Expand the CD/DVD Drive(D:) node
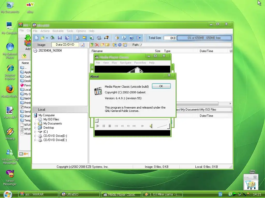This screenshot has width=265, height=198. pyautogui.click(x=35, y=136)
